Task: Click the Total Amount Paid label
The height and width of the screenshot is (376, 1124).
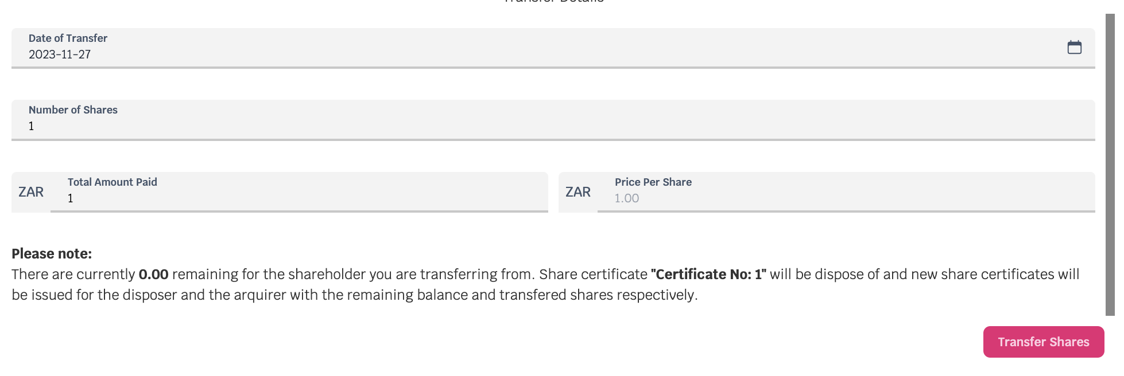Action: coord(112,182)
